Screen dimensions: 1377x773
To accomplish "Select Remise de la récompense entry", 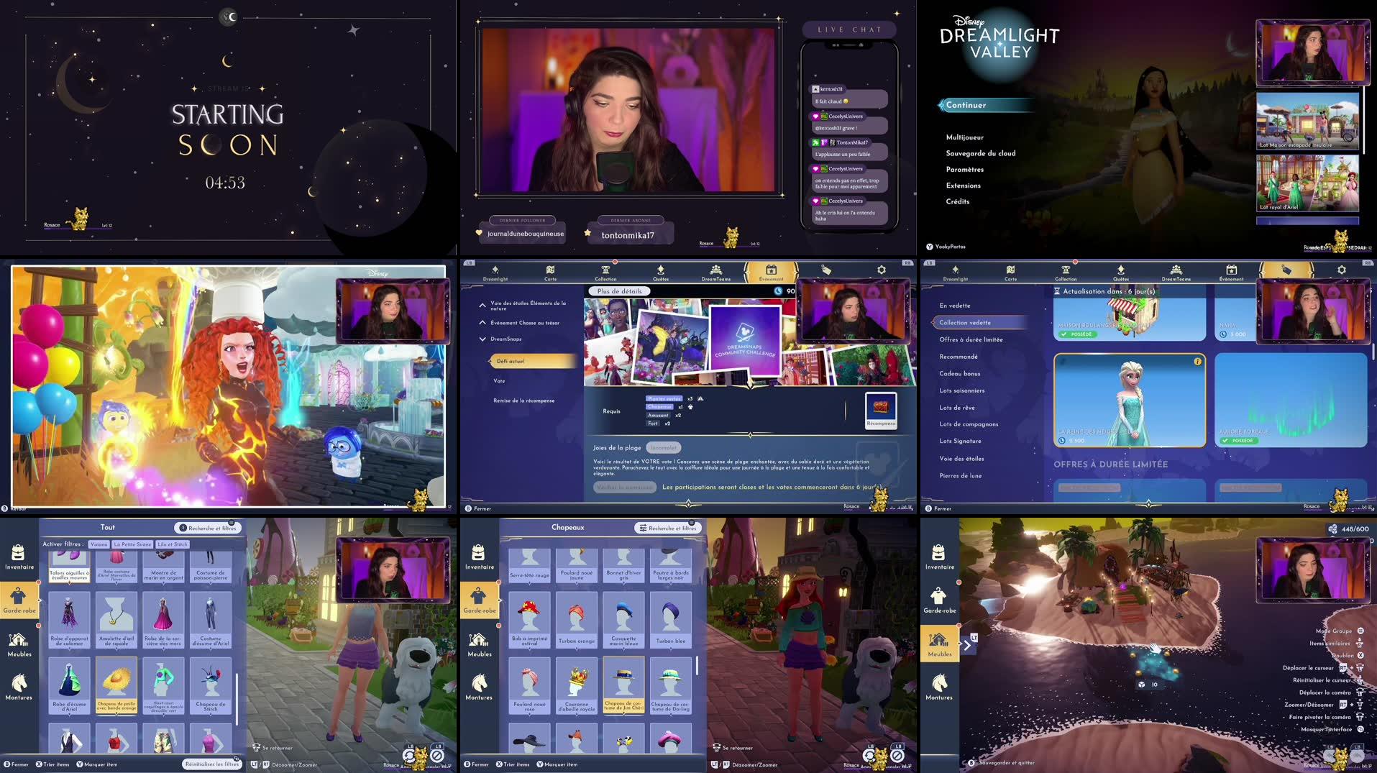I will (523, 401).
